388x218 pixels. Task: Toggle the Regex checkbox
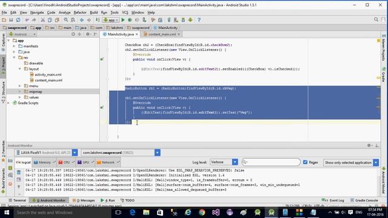coord(305,162)
